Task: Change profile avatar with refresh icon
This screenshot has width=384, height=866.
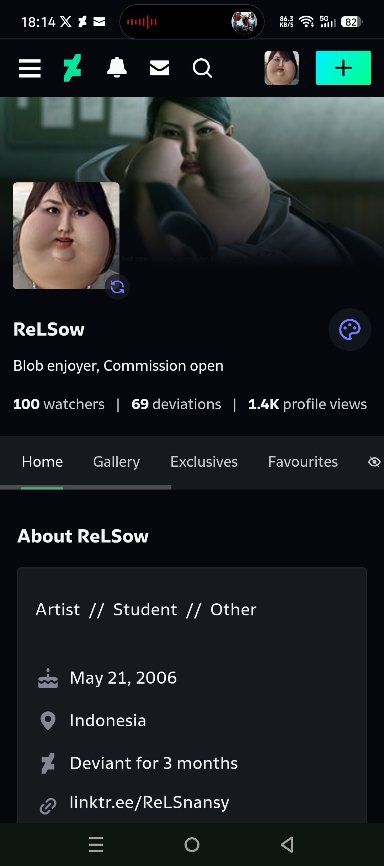Action: [117, 287]
